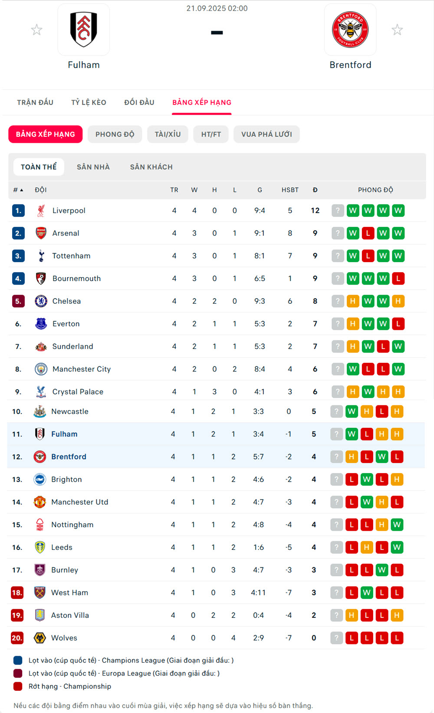Viewport: 434px width, 713px height.
Task: Switch to the TỶ LỆ KÈO tab
Action: coord(89,102)
